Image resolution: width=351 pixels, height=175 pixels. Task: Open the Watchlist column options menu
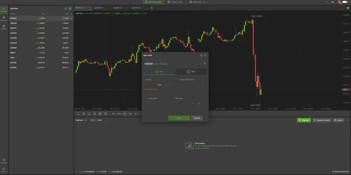pyautogui.click(x=71, y=14)
